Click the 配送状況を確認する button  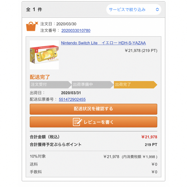click(93, 109)
